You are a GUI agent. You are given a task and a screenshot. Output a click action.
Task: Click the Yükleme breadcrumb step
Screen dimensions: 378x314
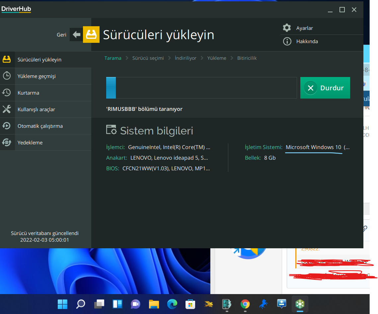coord(217,58)
